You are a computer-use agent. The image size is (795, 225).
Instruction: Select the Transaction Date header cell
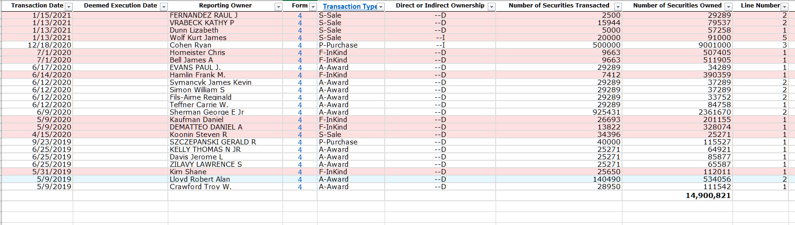[37, 6]
